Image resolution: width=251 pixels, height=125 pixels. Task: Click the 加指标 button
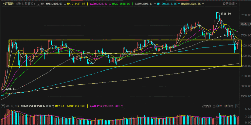(218, 106)
